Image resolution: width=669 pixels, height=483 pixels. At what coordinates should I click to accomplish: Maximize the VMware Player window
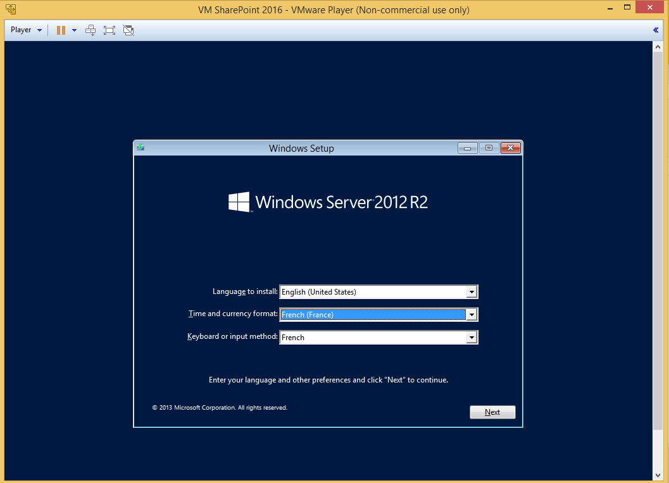tap(627, 7)
